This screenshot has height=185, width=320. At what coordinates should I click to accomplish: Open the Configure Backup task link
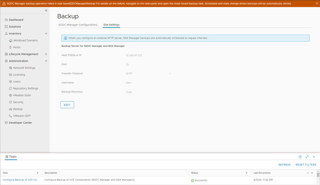click(20, 180)
